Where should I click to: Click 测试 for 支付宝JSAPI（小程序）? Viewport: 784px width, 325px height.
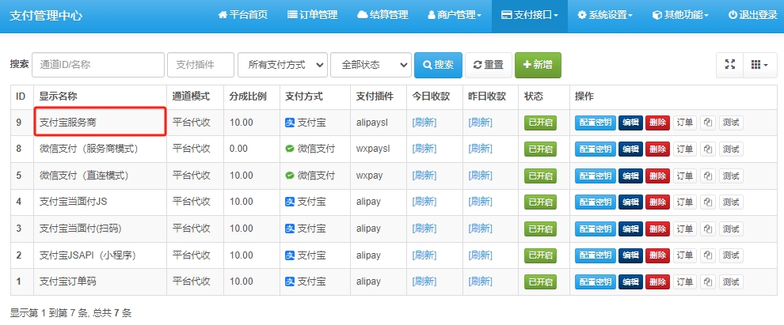pyautogui.click(x=731, y=255)
